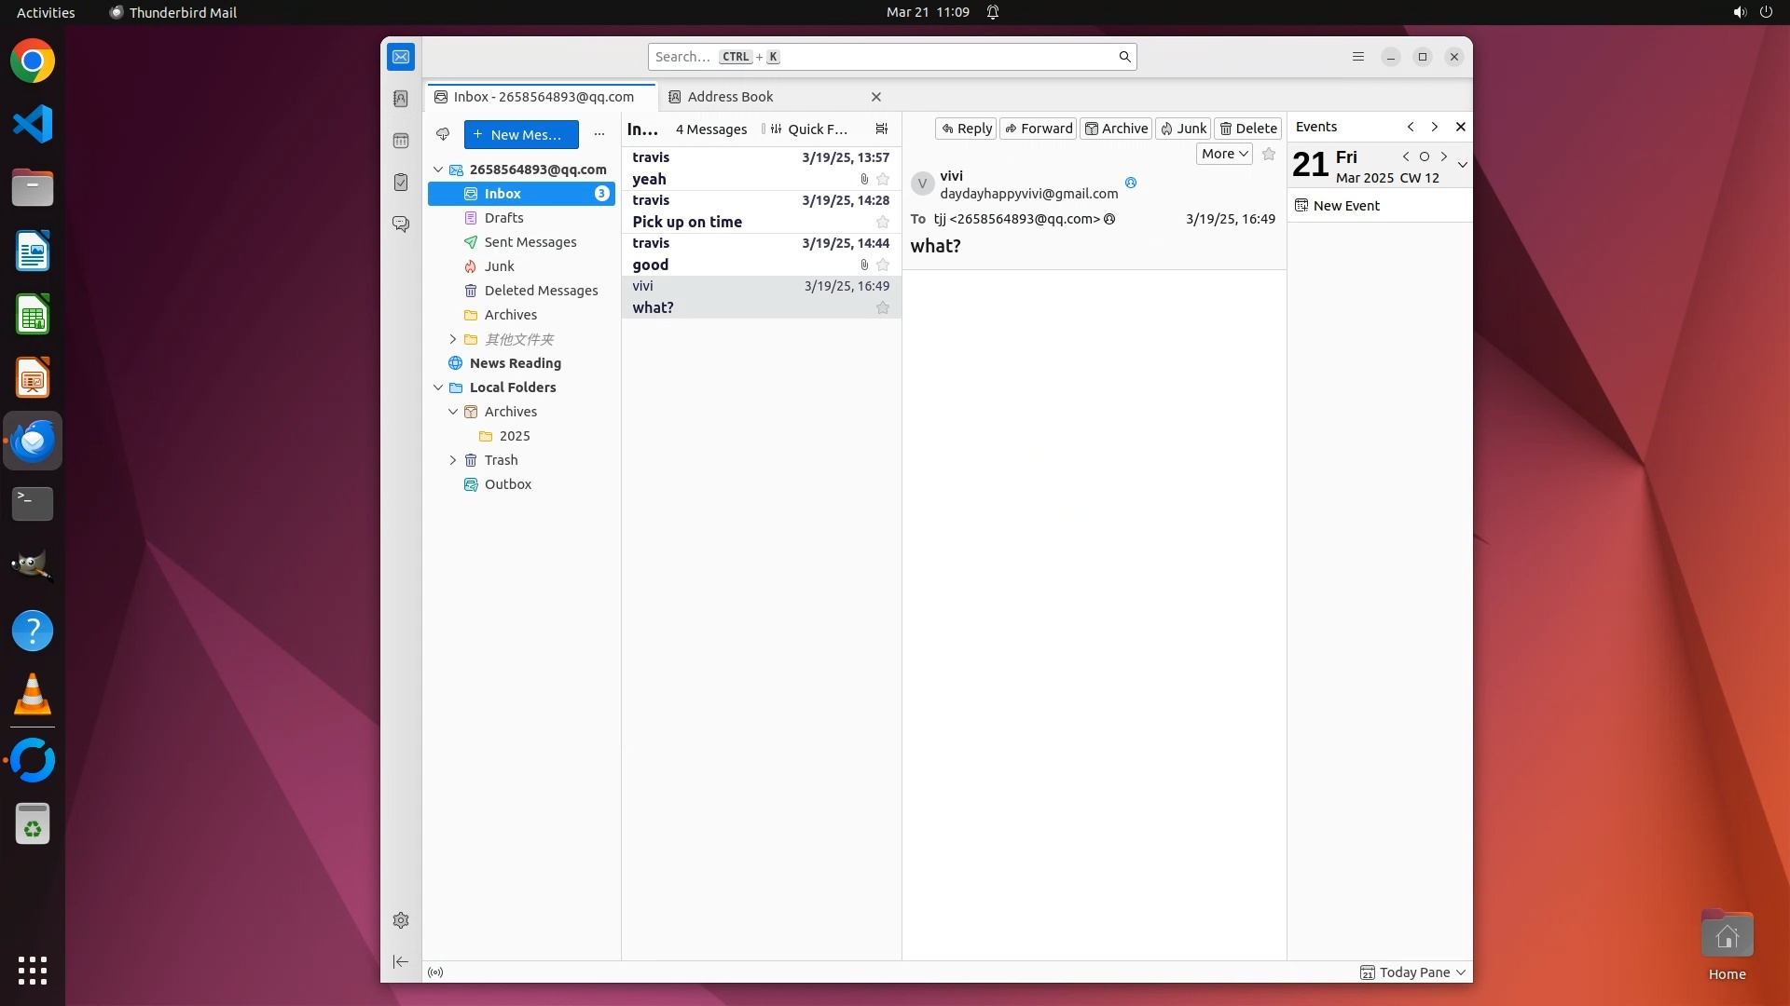This screenshot has width=1790, height=1006.
Task: Open Visual Studio Code from dock
Action: (x=33, y=124)
